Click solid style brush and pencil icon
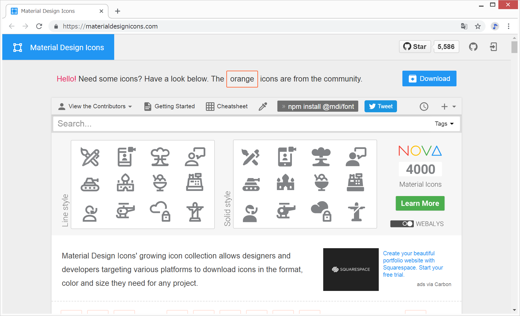The height and width of the screenshot is (316, 520). pos(251,157)
